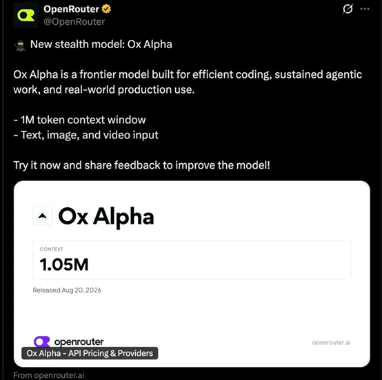Open the @OpenRouter handle link
The width and height of the screenshot is (382, 380).
click(74, 21)
